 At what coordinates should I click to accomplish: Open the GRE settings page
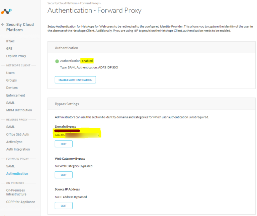[9, 48]
